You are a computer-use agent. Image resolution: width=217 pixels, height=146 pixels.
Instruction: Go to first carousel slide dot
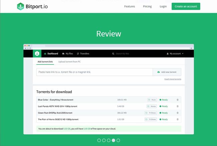(x=99, y=140)
